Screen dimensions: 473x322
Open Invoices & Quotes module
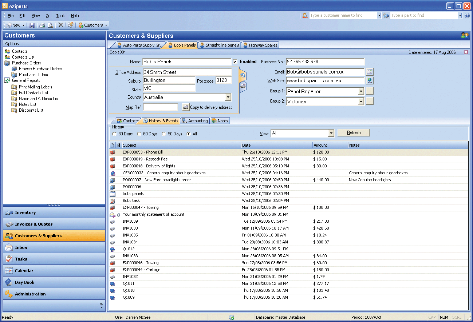[54, 224]
